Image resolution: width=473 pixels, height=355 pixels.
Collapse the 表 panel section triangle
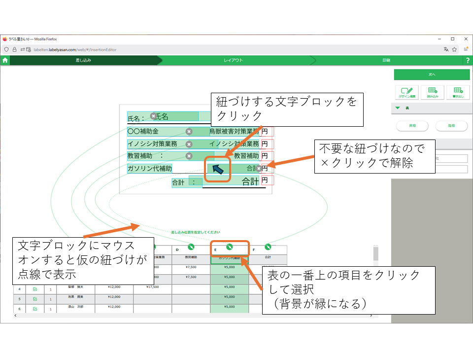[398, 107]
